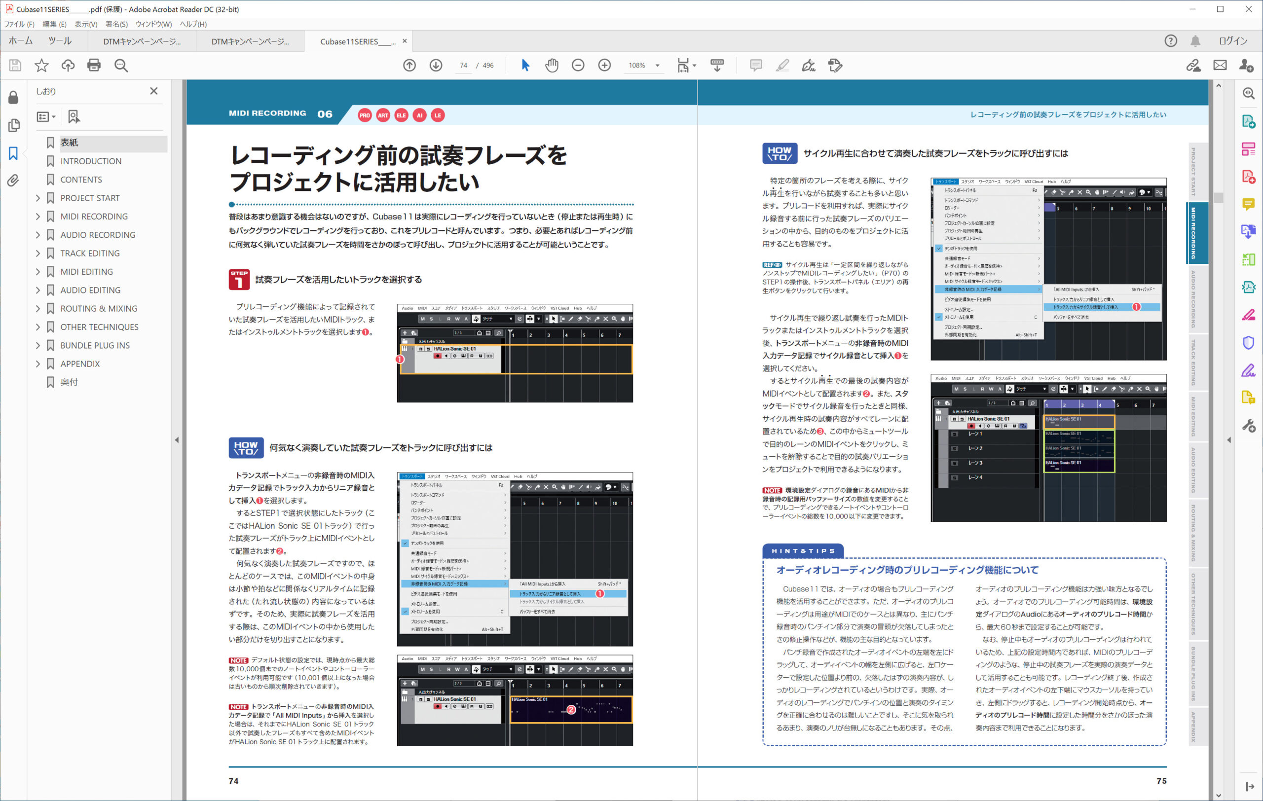1263x801 pixels.
Task: Open the comment tool in right pane
Action: (x=1248, y=204)
